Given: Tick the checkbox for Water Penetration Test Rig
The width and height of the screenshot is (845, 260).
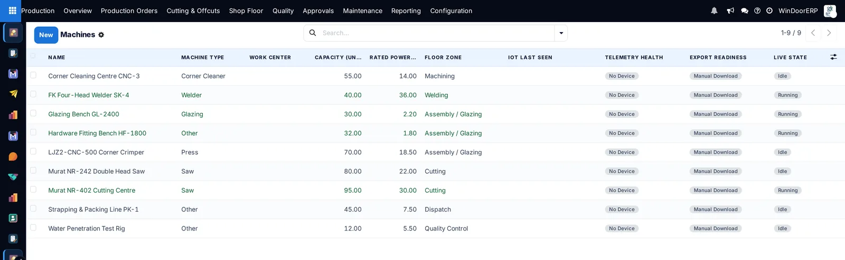Looking at the screenshot, I should click(33, 227).
